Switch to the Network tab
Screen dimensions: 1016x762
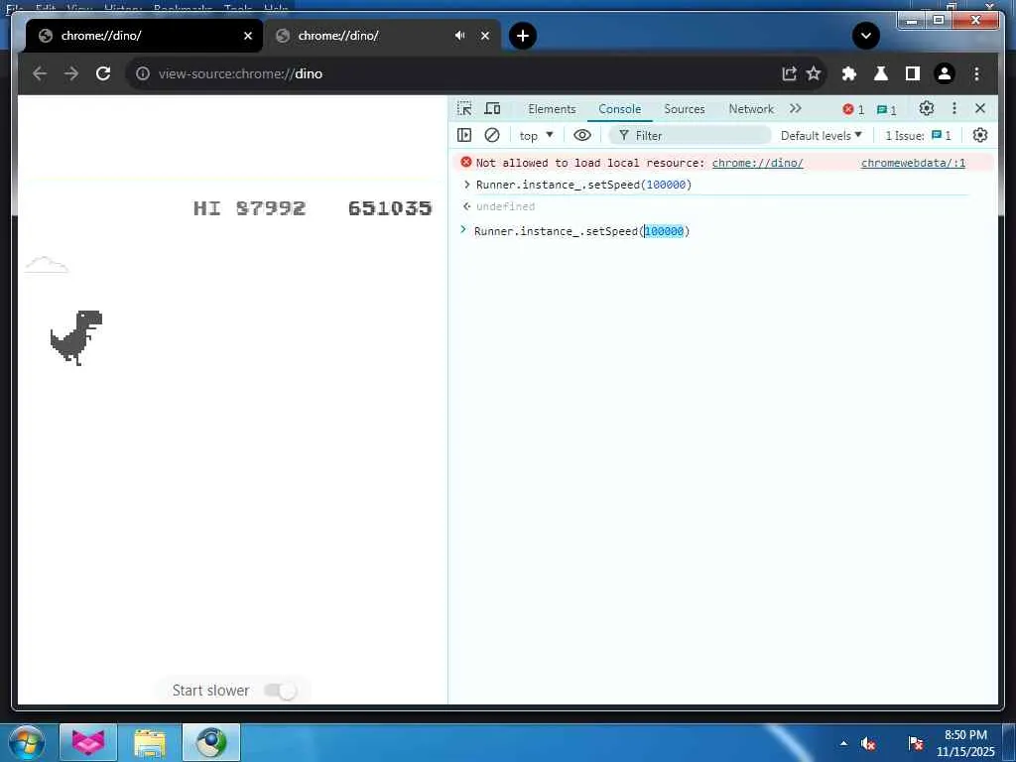click(751, 109)
